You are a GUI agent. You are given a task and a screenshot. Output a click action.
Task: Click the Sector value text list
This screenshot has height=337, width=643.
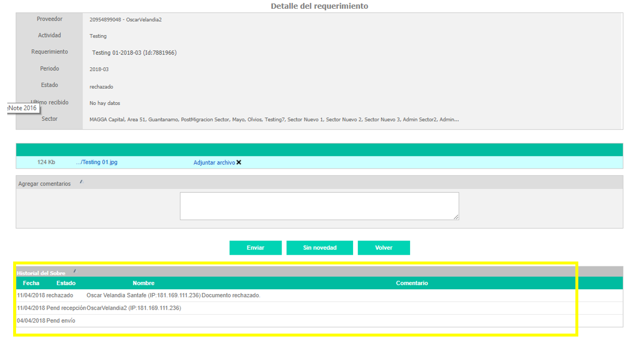tap(274, 119)
